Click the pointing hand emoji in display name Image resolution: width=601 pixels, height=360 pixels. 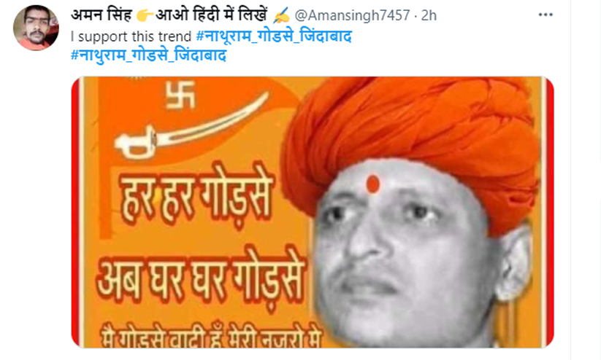click(145, 16)
